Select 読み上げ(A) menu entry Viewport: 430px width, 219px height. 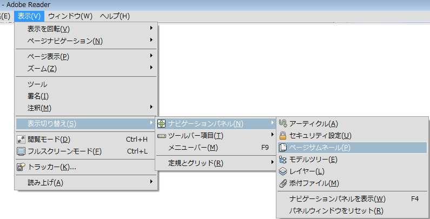coord(86,183)
